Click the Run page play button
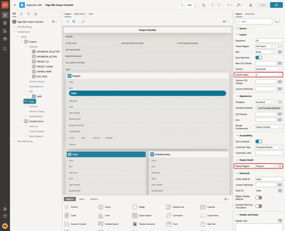Image resolution: width=285 pixels, height=231 pixels. point(276,5)
